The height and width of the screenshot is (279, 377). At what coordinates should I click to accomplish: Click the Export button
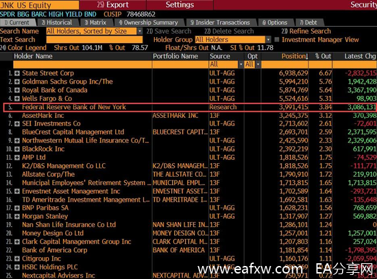(x=113, y=5)
